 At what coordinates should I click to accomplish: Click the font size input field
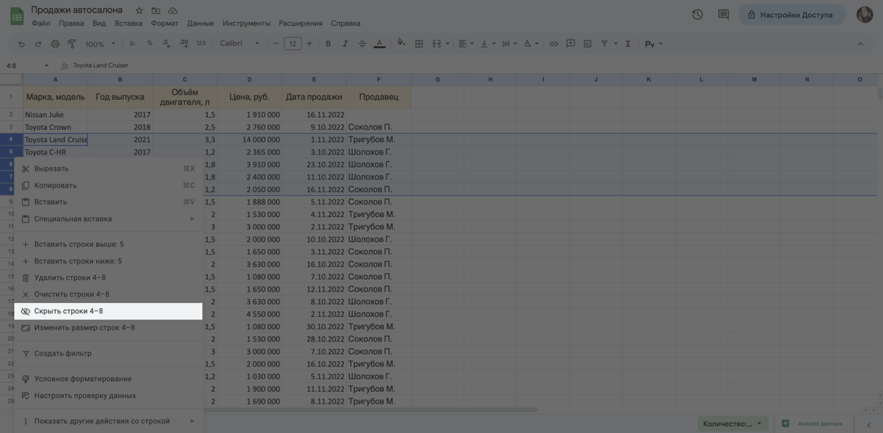(292, 44)
